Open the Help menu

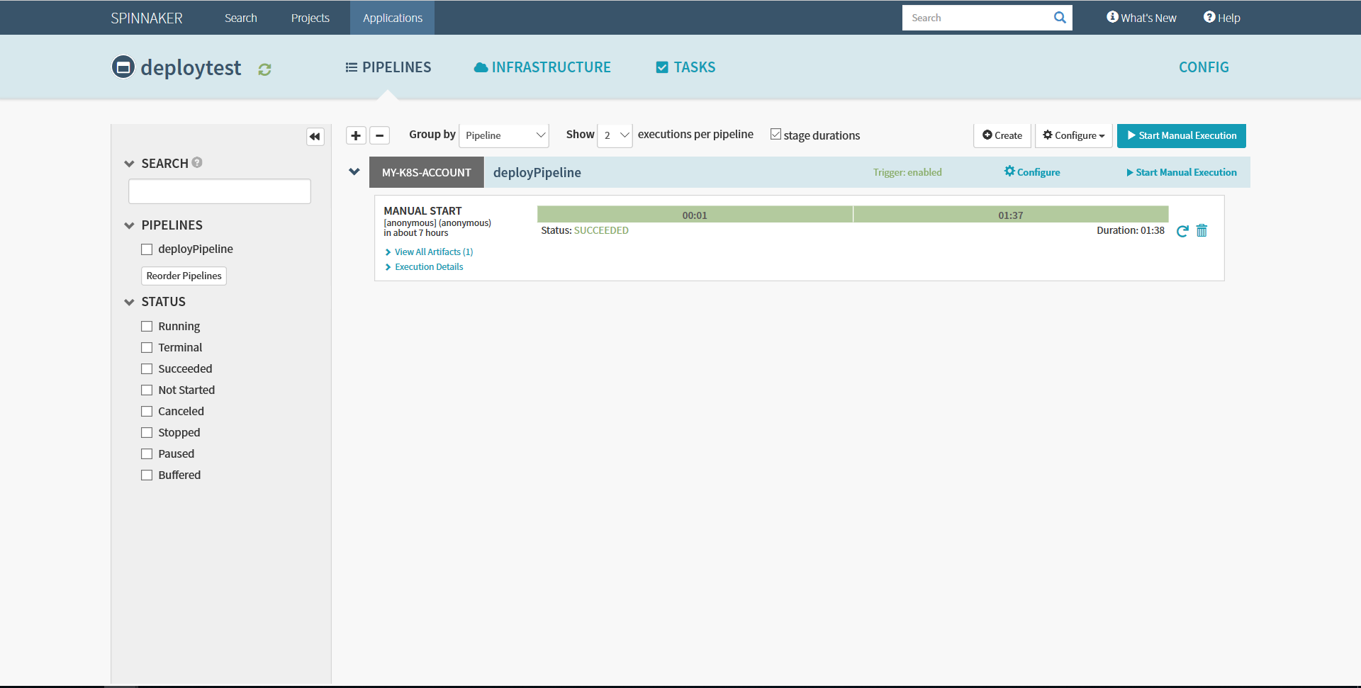point(1222,18)
